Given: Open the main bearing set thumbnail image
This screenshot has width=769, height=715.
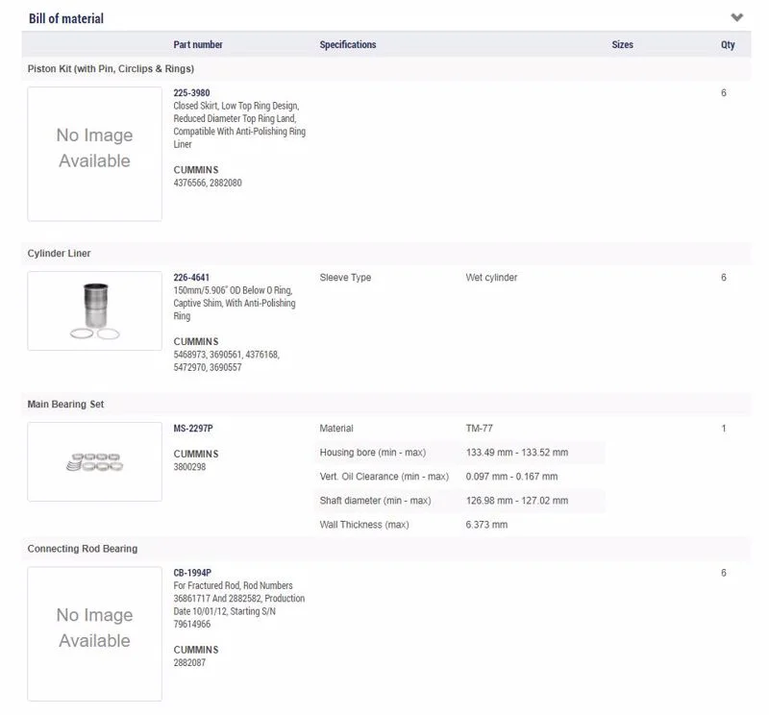Looking at the screenshot, I should tap(94, 461).
